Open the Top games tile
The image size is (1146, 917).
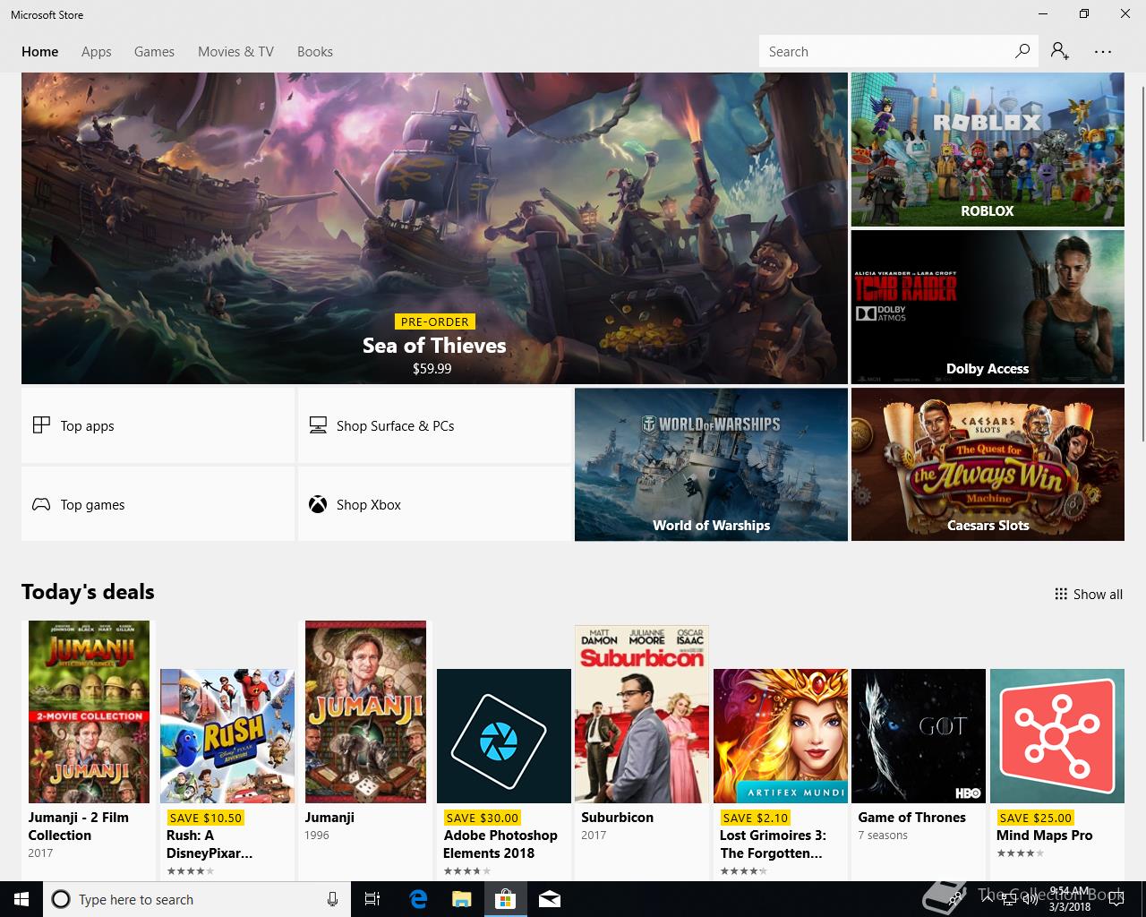click(158, 504)
